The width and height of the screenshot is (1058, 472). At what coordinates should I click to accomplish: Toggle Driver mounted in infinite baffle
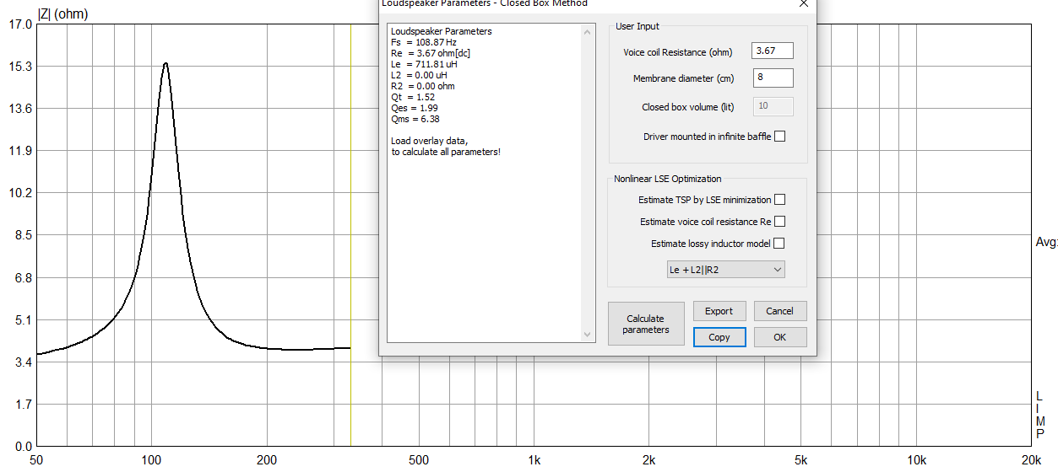(779, 136)
